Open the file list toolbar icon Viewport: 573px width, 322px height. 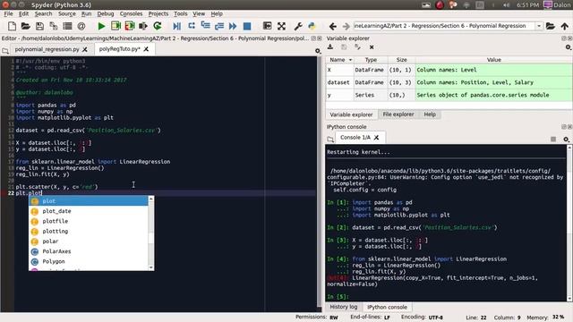click(67, 26)
